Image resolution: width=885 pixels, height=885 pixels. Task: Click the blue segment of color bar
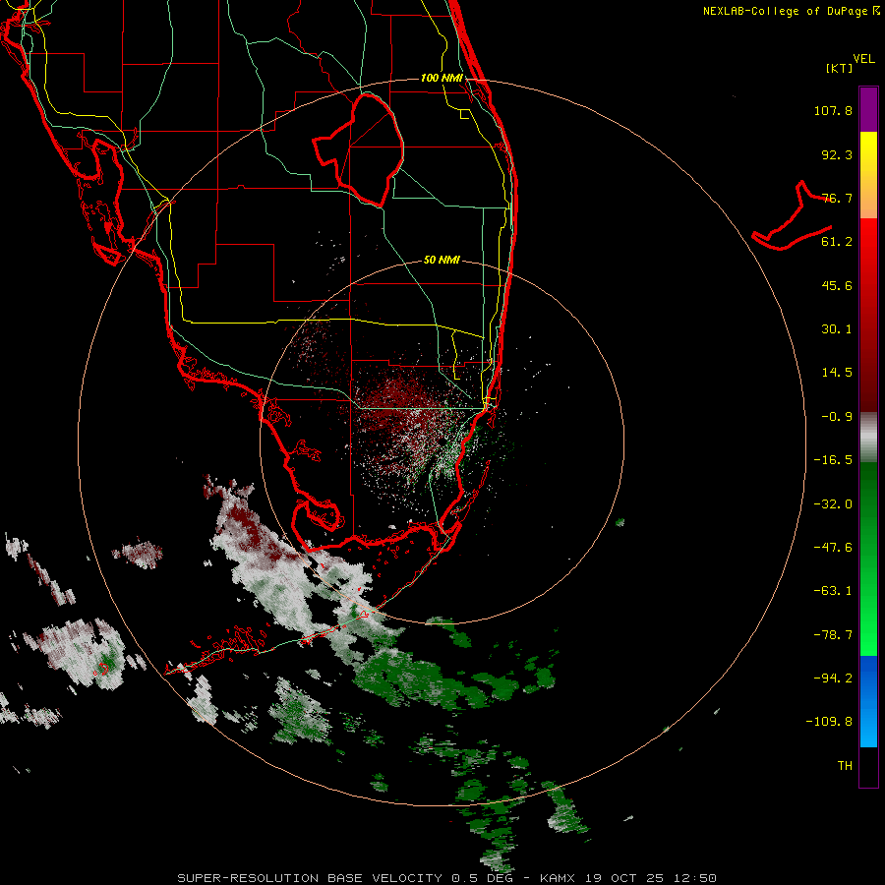(868, 701)
